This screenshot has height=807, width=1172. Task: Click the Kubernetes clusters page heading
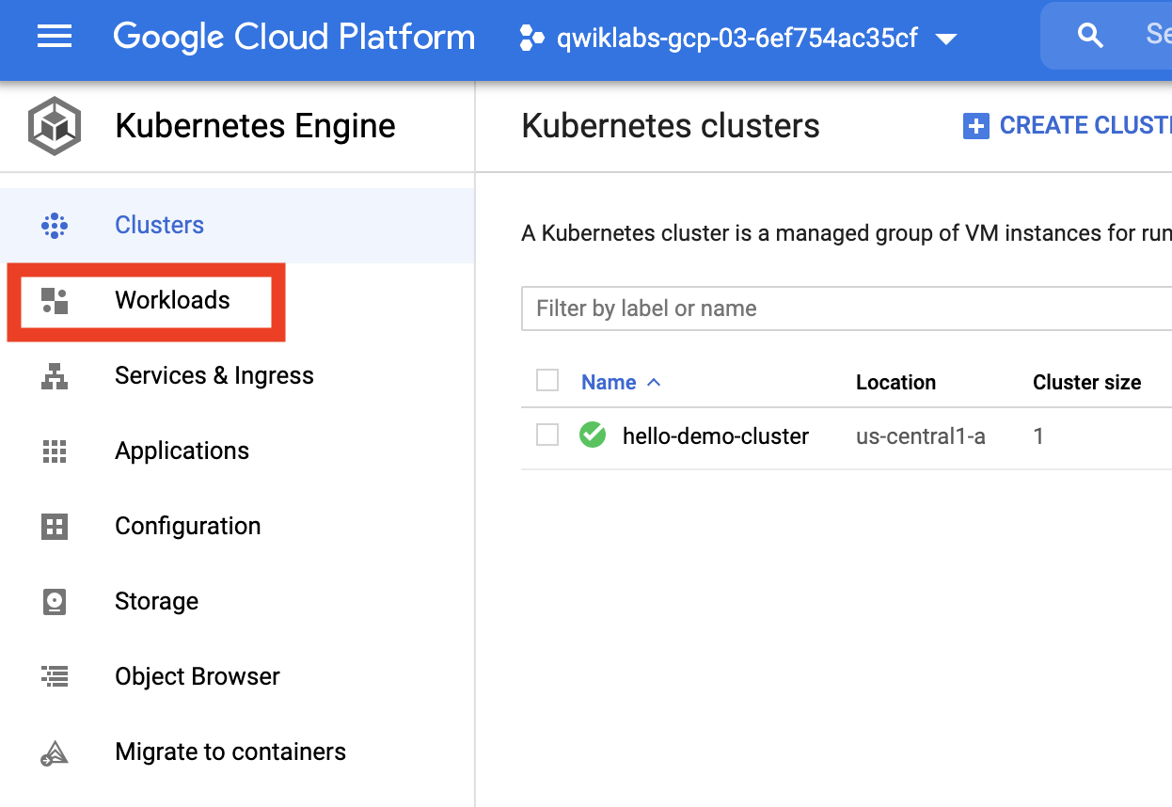(x=671, y=126)
